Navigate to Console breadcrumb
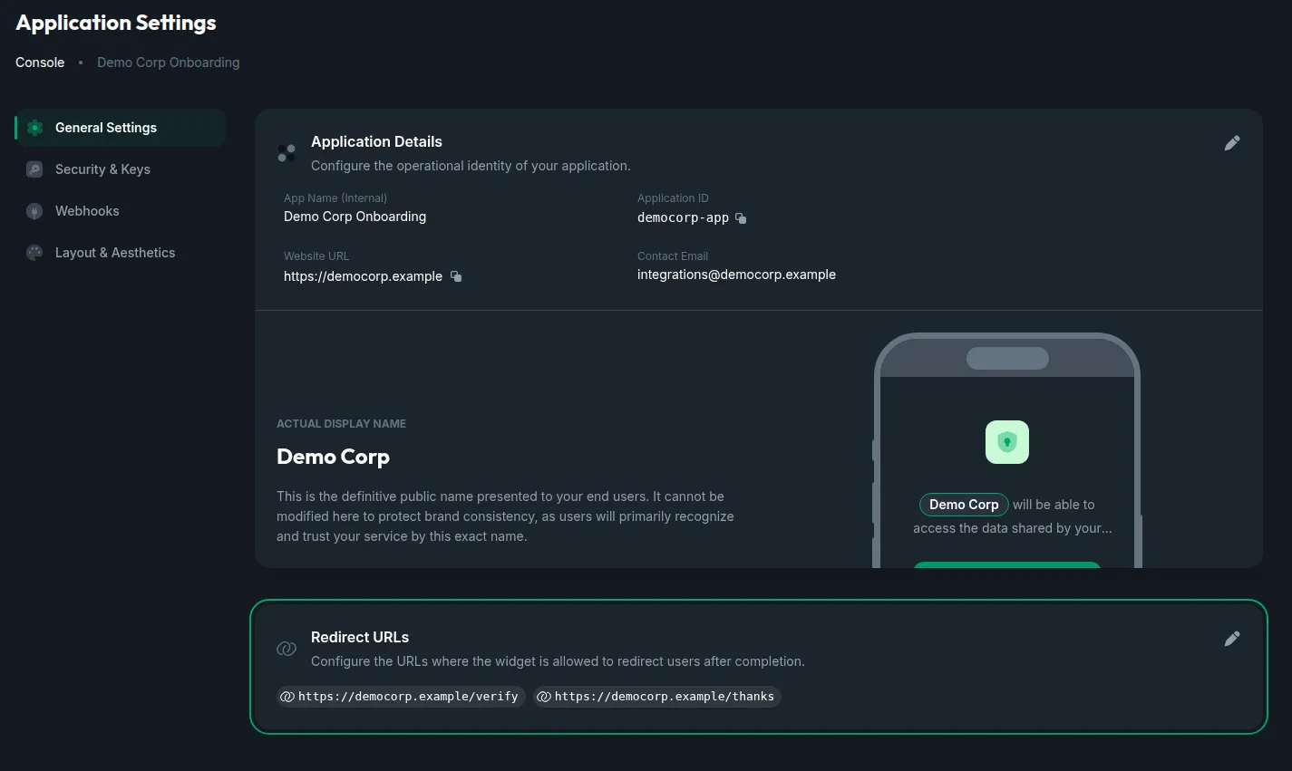1292x771 pixels. click(x=40, y=63)
